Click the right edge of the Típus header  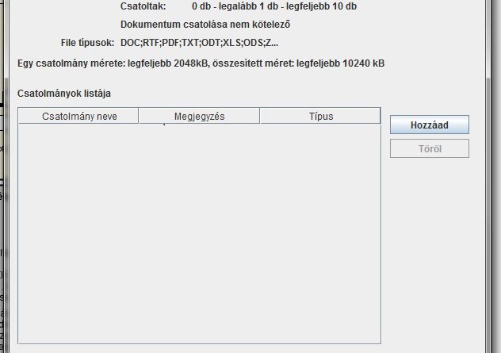[x=380, y=117]
